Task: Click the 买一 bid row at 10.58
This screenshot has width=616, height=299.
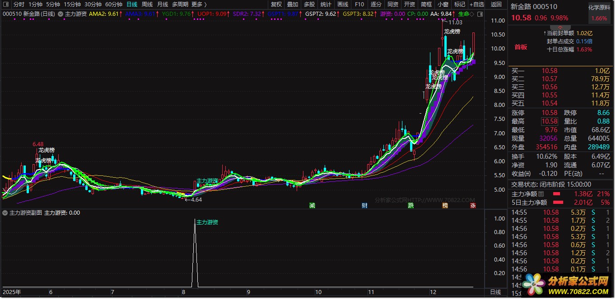Action: 561,71
